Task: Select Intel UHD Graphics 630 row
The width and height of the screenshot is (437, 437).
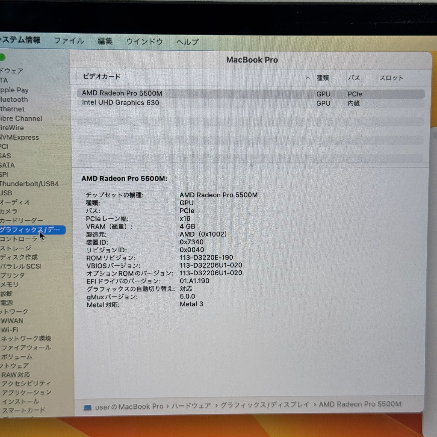Action: click(x=250, y=103)
